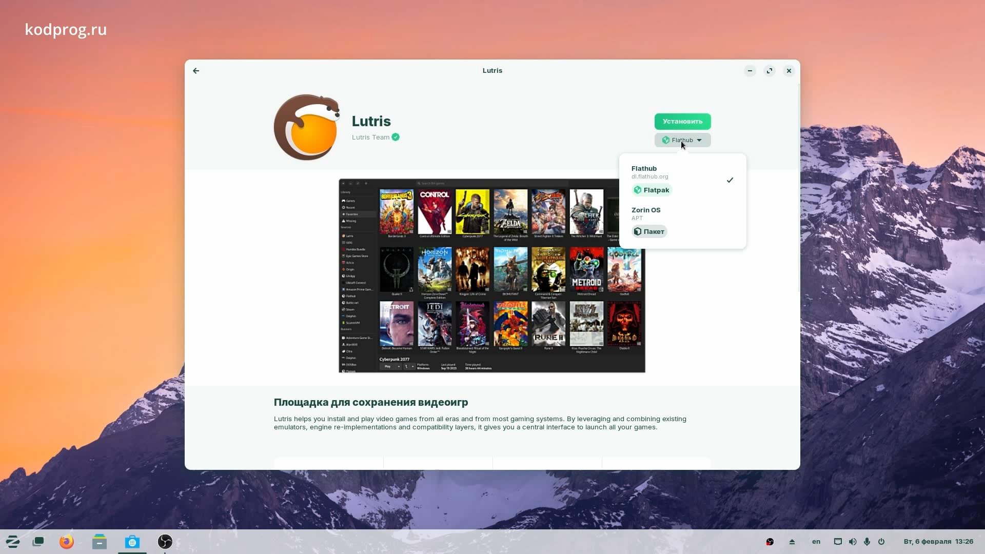Click the Lutris description paragraph
This screenshot has height=554, width=985.
point(480,423)
